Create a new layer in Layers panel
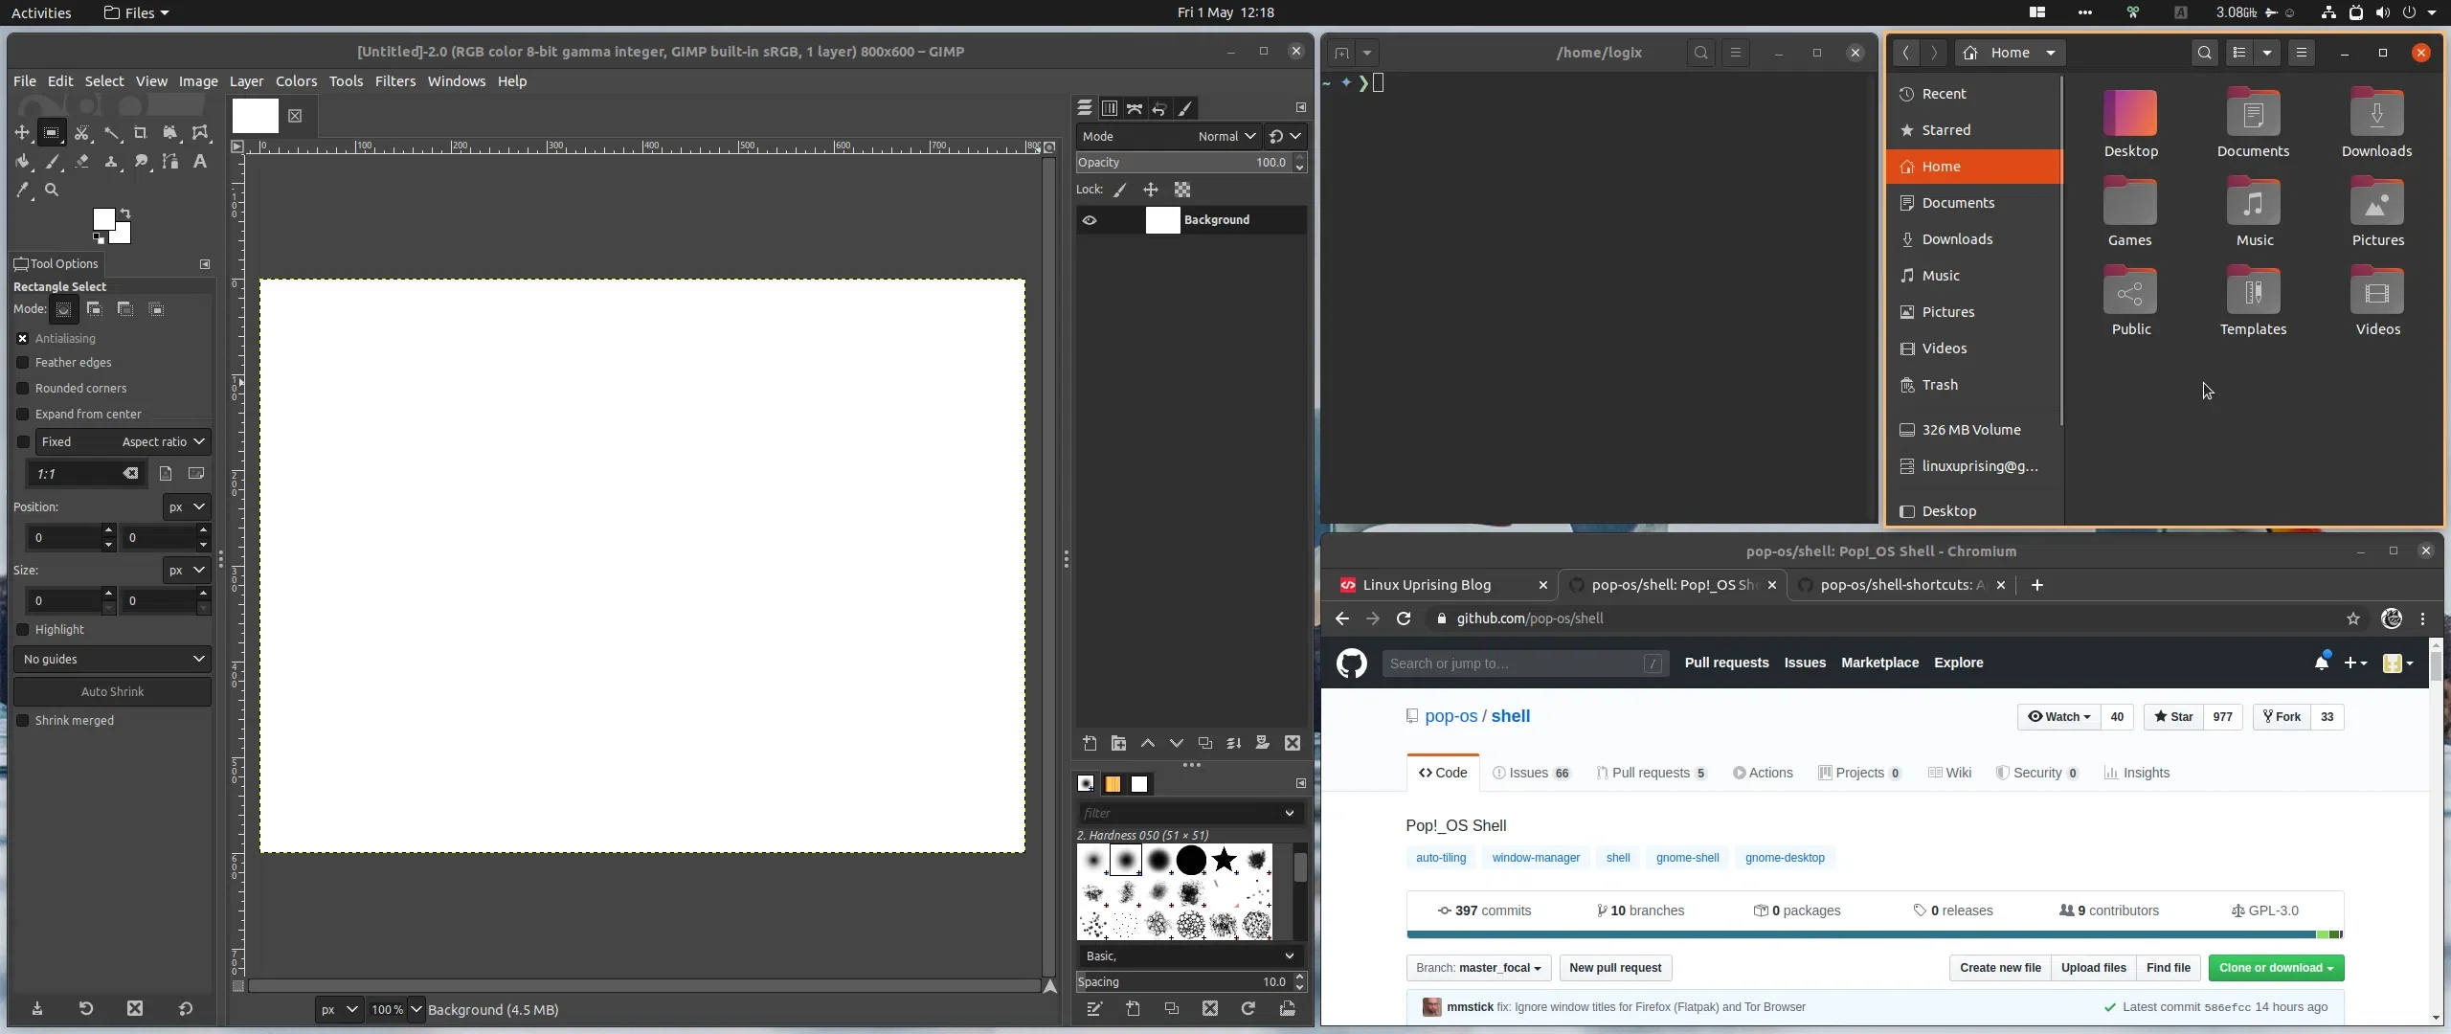The width and height of the screenshot is (2451, 1034). click(1090, 743)
